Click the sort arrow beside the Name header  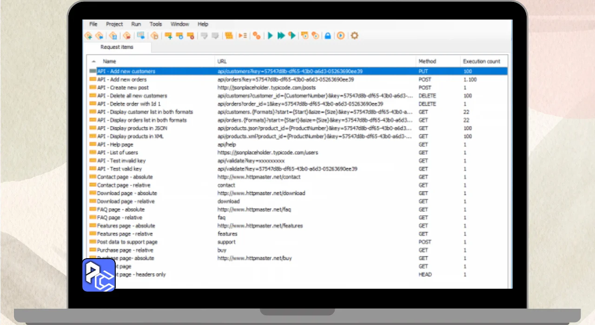point(94,61)
